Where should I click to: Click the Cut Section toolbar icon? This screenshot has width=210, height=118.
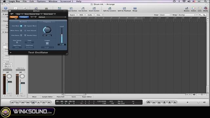[83, 8]
